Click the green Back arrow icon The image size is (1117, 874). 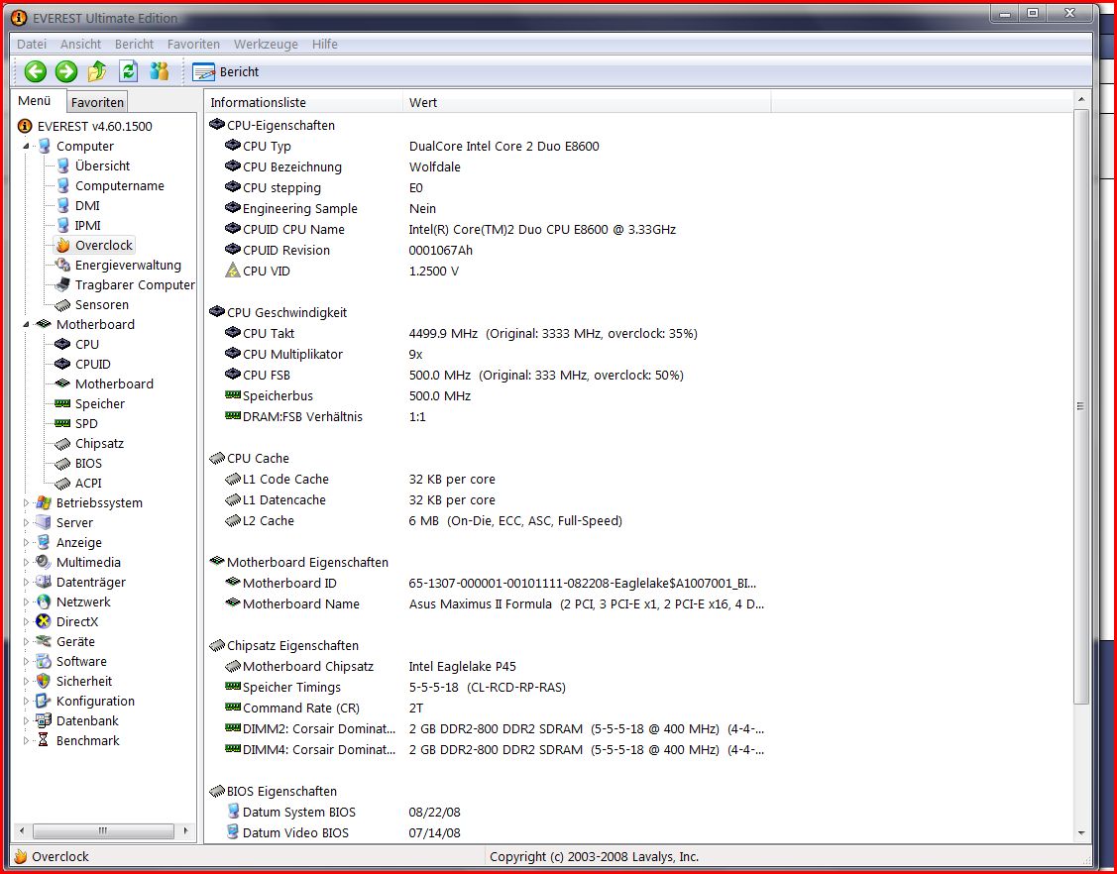36,71
